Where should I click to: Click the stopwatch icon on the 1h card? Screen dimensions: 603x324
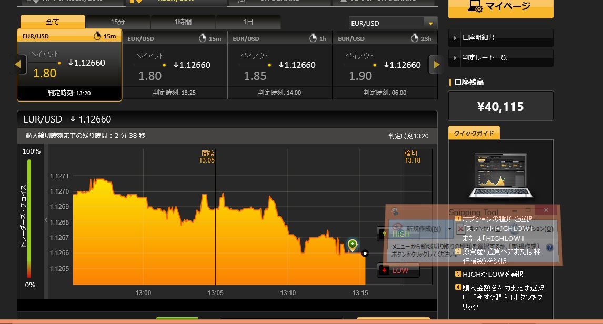tap(313, 38)
